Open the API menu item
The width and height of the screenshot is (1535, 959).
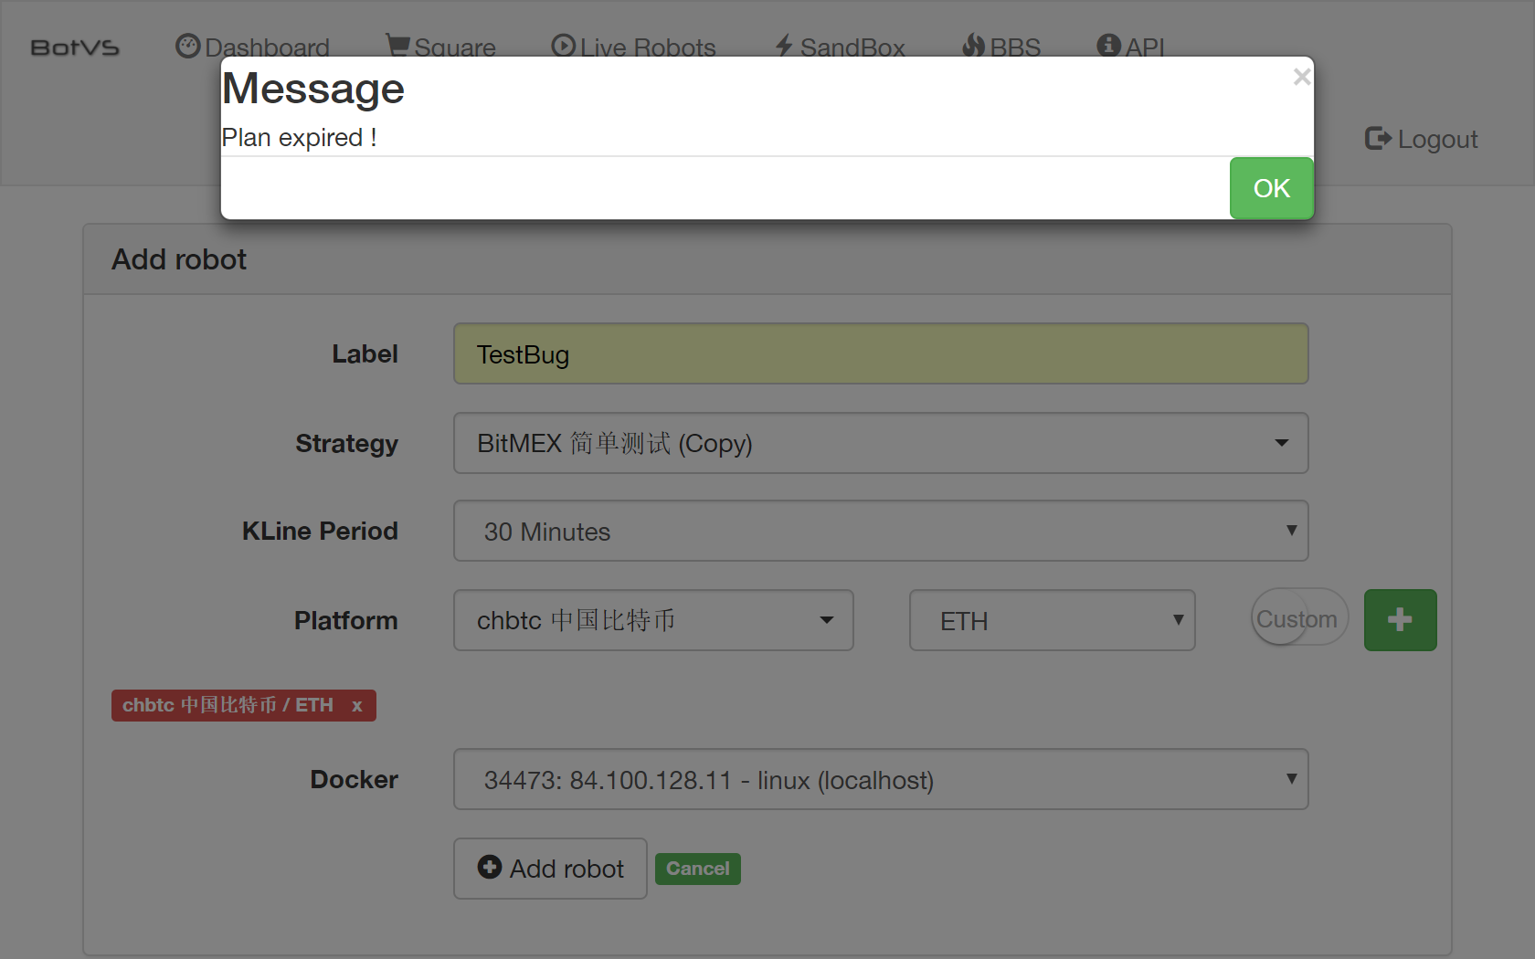[x=1130, y=47]
